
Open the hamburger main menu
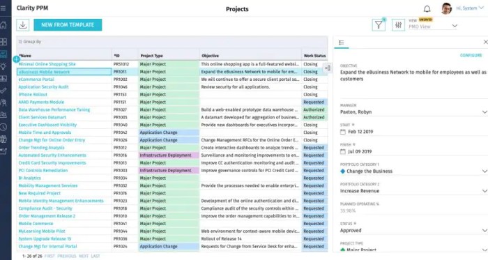point(3,8)
